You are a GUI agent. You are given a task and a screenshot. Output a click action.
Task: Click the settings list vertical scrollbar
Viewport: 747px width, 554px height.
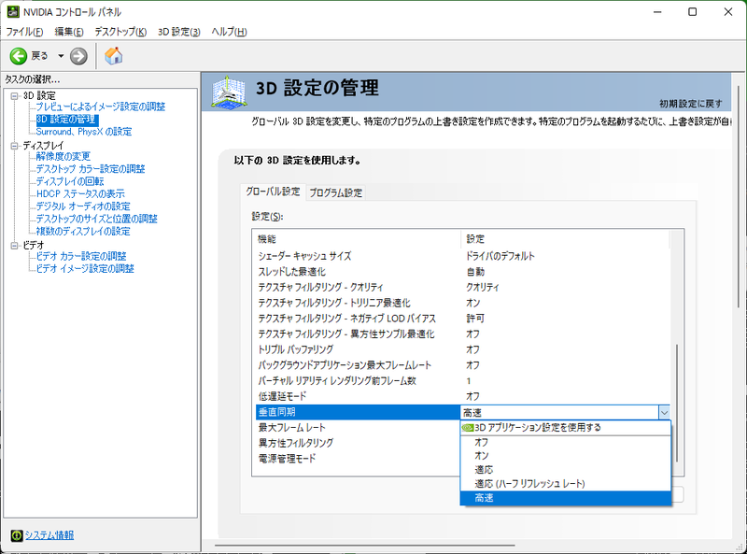click(676, 403)
